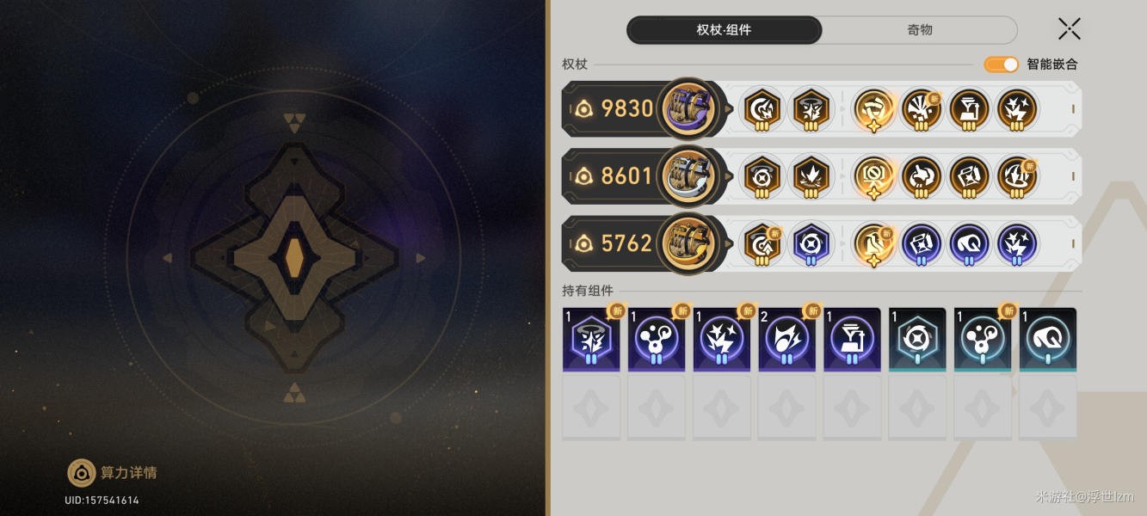Click blue hexagon component in 5762 row
Screen dimensions: 1147x516
click(x=810, y=243)
